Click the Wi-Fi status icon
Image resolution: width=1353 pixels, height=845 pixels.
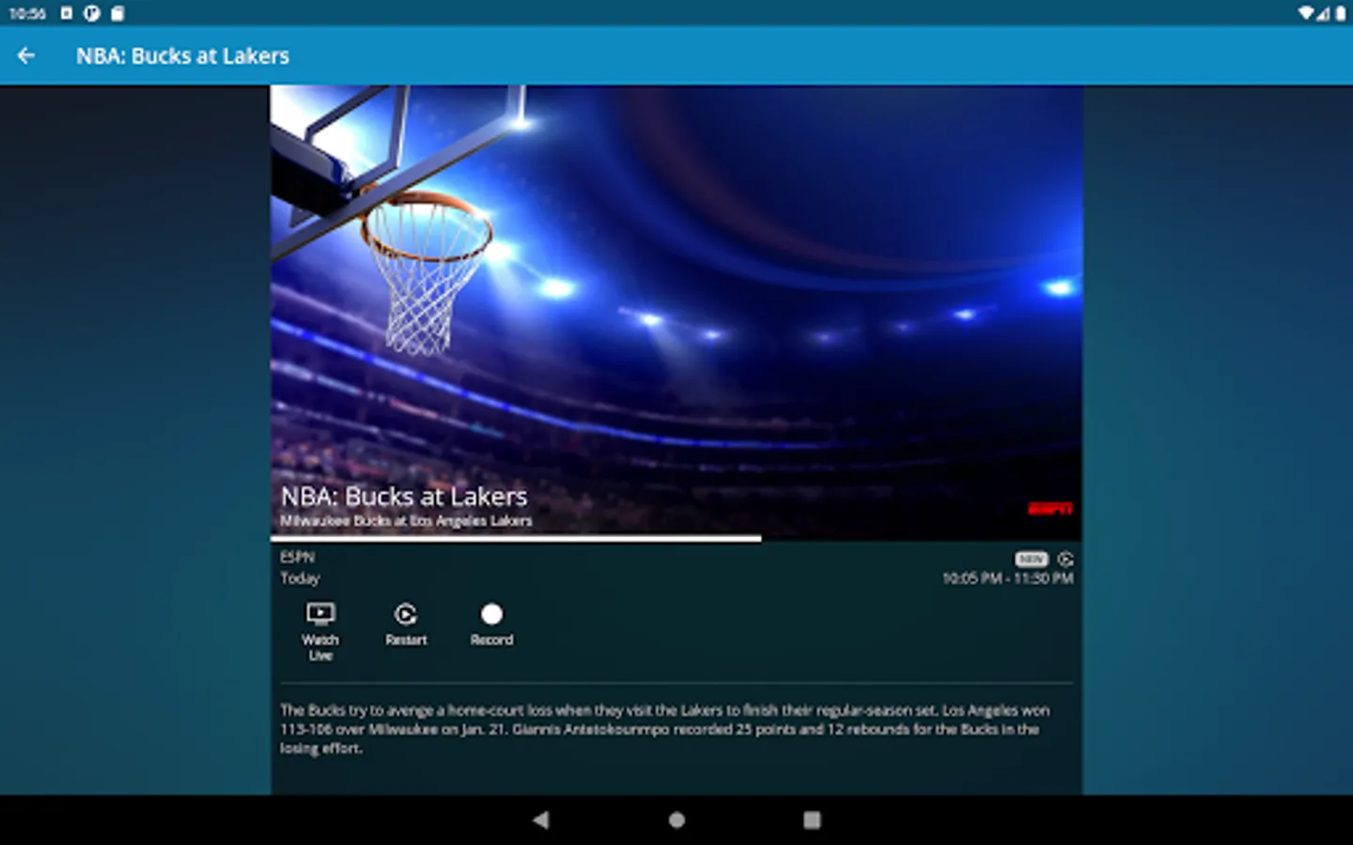click(1306, 13)
